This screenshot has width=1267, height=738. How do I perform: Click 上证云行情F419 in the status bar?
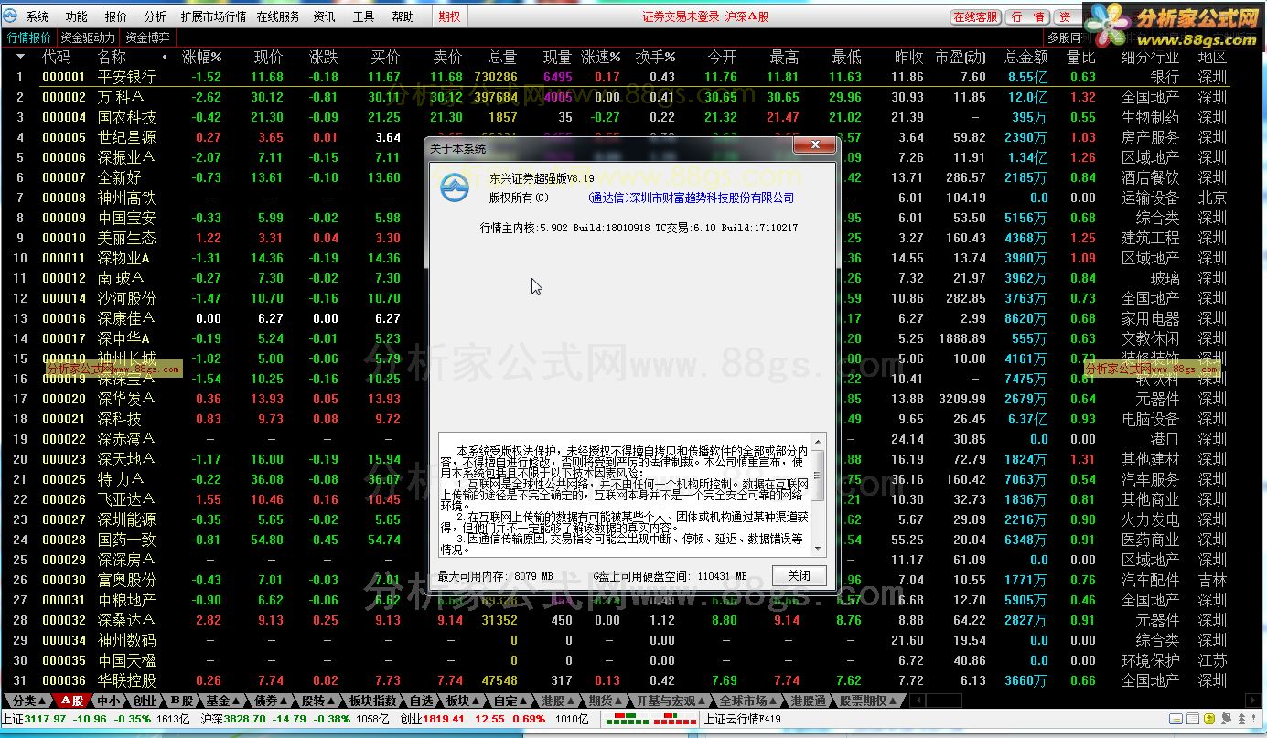click(x=743, y=719)
